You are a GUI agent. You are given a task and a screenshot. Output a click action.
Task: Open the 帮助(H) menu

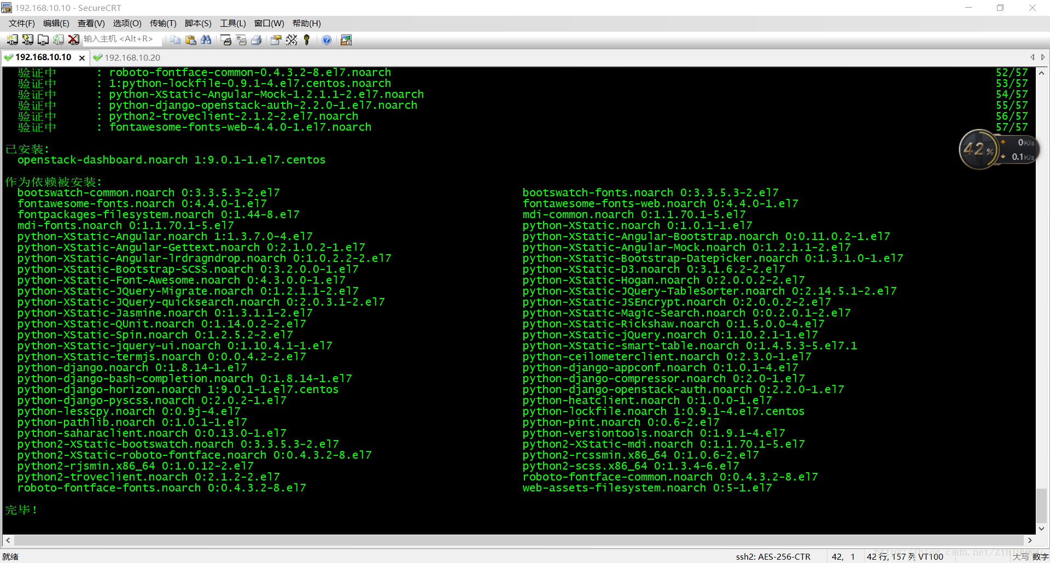point(306,23)
